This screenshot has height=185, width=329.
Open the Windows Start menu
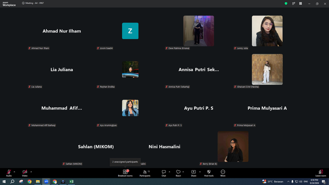pos(4,181)
